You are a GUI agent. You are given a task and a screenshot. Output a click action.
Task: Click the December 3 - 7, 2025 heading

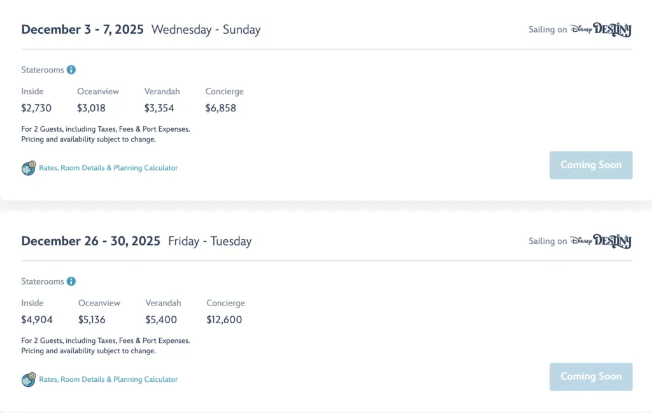click(82, 29)
